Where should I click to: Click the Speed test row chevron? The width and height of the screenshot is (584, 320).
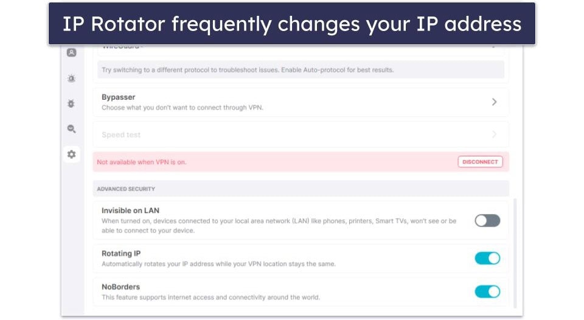[x=494, y=134]
